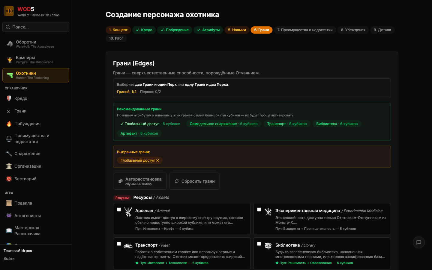Viewport: 432px width, 270px height.
Task: Click the WOD5 eye logo icon
Action: (9, 11)
